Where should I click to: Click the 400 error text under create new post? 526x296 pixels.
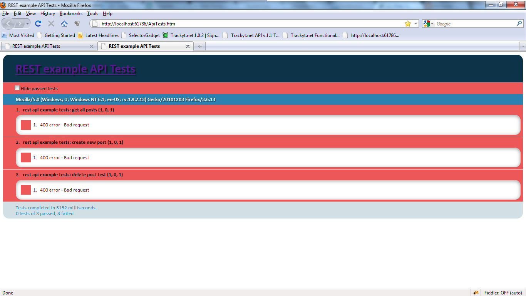click(64, 158)
